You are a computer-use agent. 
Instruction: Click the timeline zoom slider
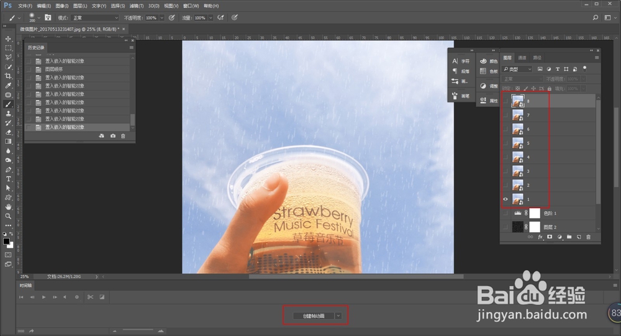click(137, 330)
